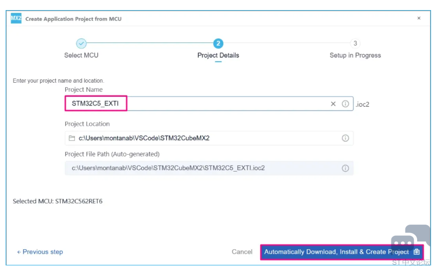Click the completed Select MCU step checkmark
435x271 pixels.
click(82, 44)
